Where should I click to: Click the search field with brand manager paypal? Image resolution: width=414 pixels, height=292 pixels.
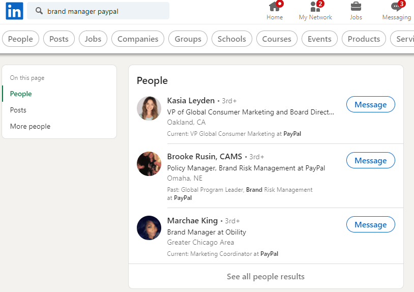pos(98,11)
